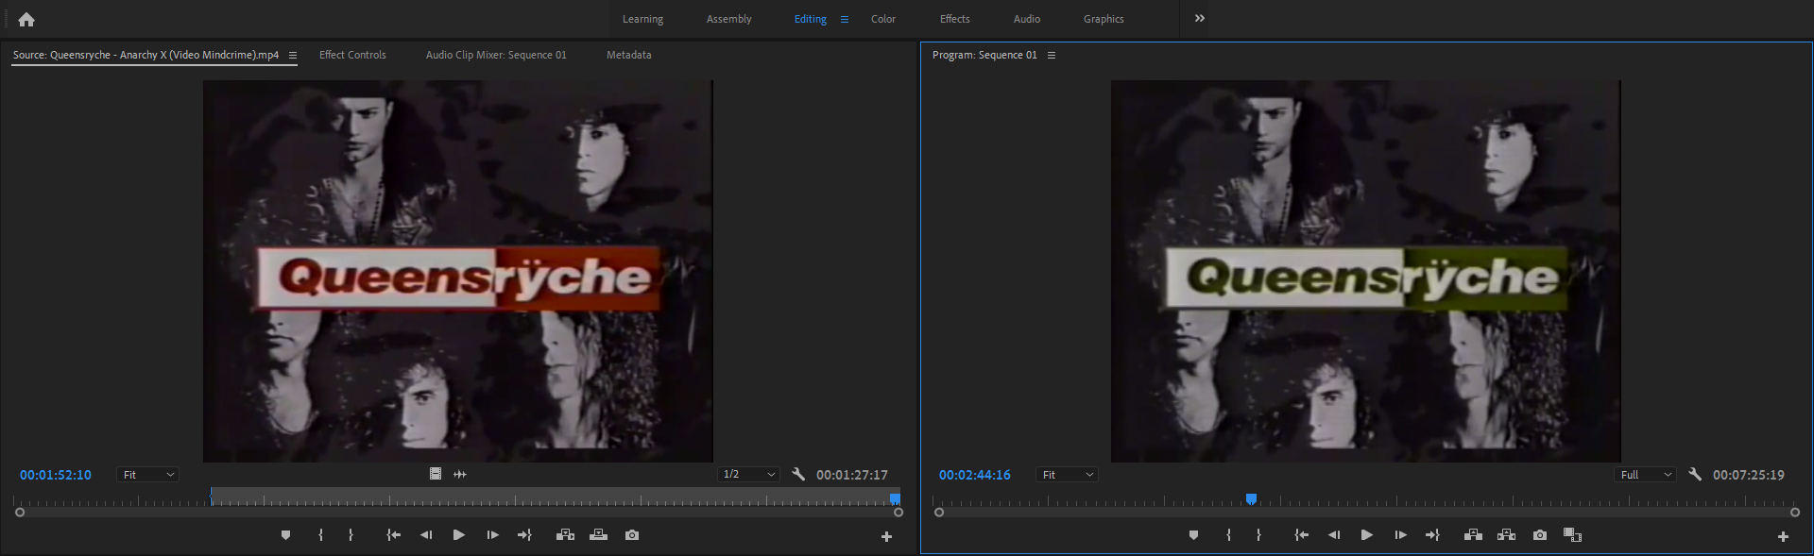Image resolution: width=1814 pixels, height=556 pixels.
Task: Switch to the Audio workspace
Action: click(1027, 19)
